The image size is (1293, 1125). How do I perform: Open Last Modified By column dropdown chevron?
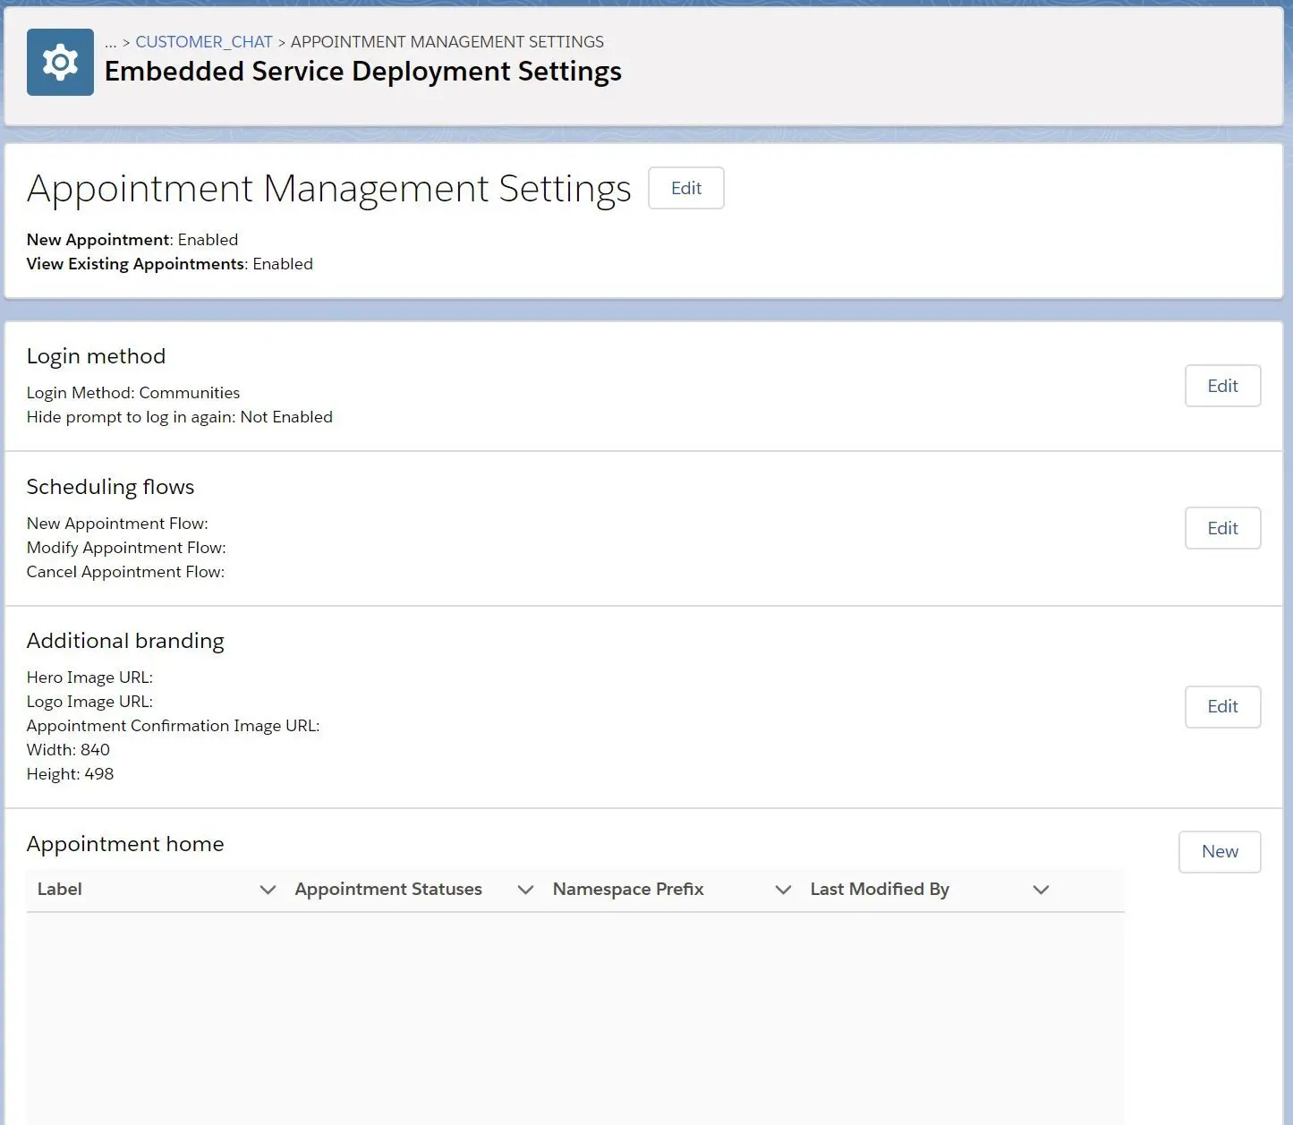click(1041, 890)
